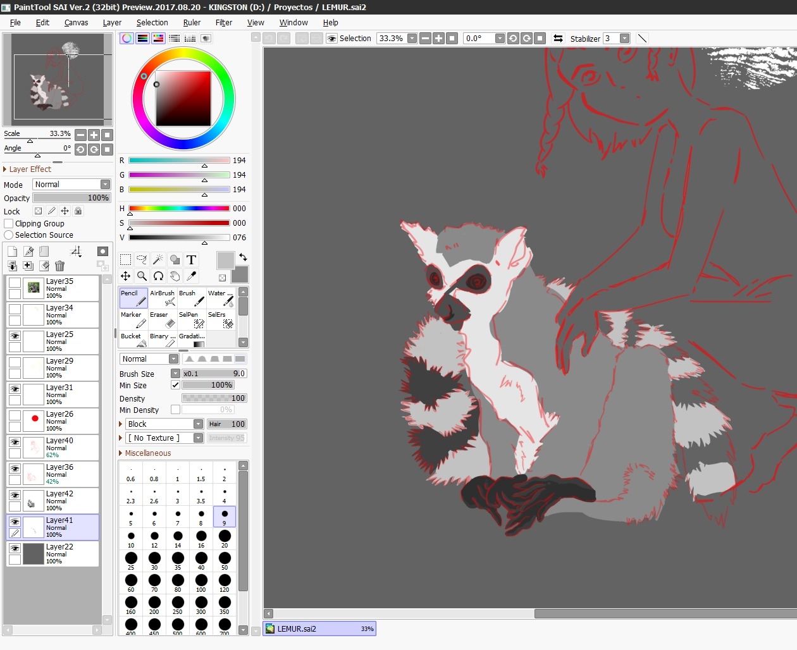This screenshot has width=797, height=650.
Task: Select the Eraser tool
Action: [163, 319]
